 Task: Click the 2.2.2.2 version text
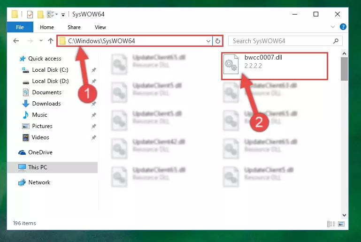click(x=253, y=66)
